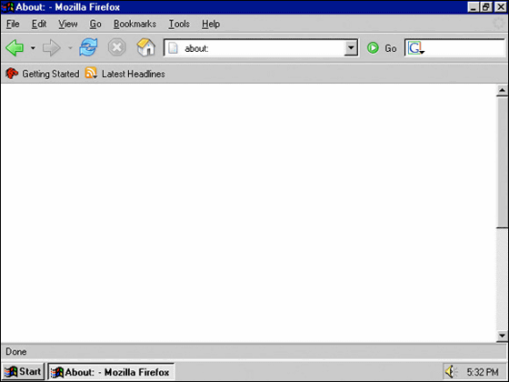This screenshot has width=509, height=382.
Task: Select the Mozilla Firefox taskbar button
Action: point(111,372)
